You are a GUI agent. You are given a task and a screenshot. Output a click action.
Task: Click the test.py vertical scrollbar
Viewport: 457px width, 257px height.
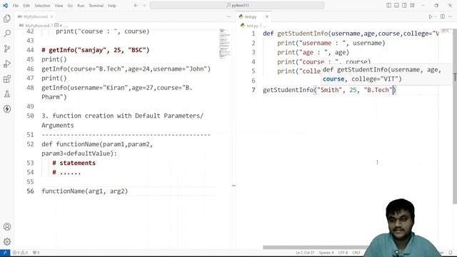click(455, 116)
